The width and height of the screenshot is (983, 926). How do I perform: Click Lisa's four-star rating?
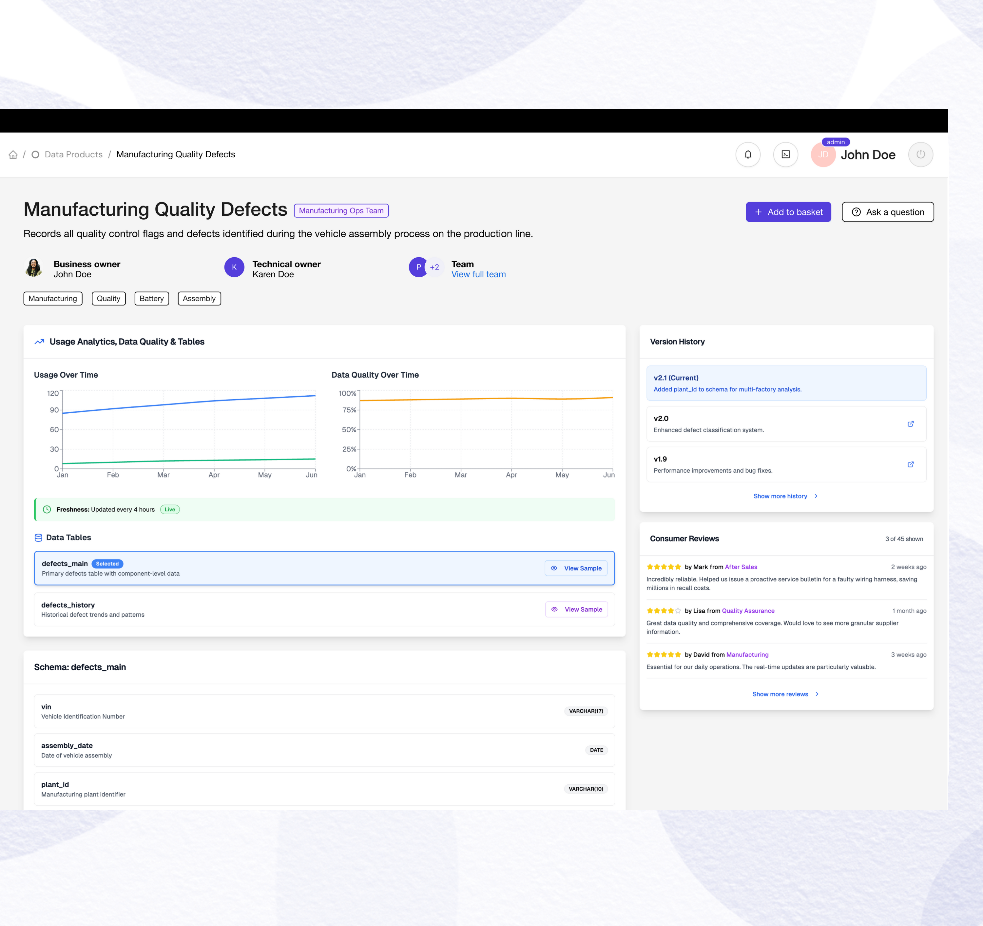click(x=664, y=610)
